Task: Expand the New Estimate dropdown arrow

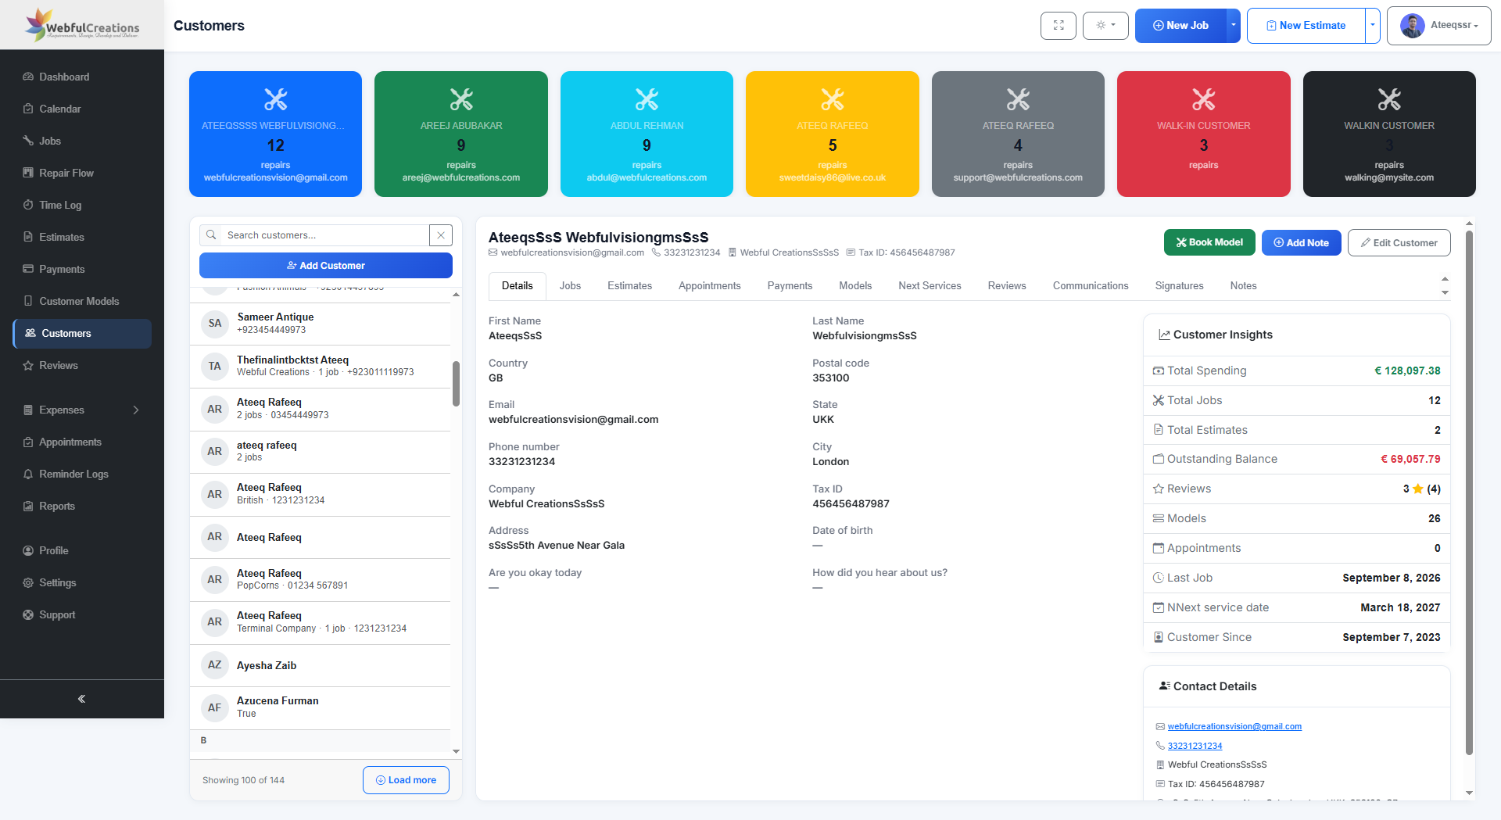Action: 1372,26
